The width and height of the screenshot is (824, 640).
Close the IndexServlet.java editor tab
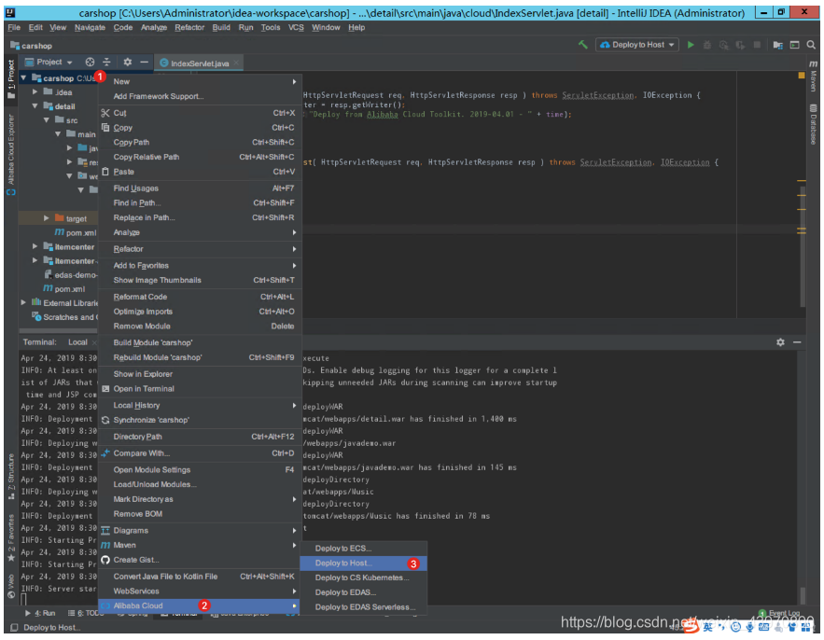[x=236, y=63]
